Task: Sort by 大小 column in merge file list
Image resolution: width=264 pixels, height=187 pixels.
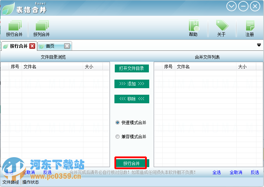Action: pyautogui.click(x=246, y=67)
